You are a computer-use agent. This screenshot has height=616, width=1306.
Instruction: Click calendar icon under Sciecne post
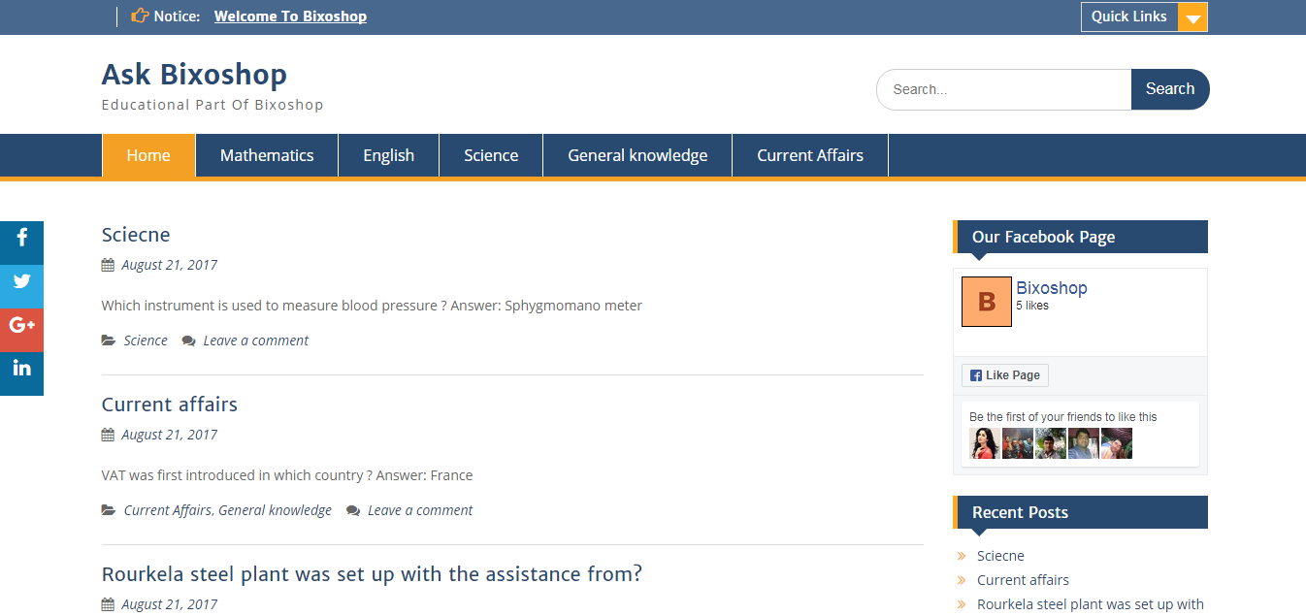click(x=108, y=265)
